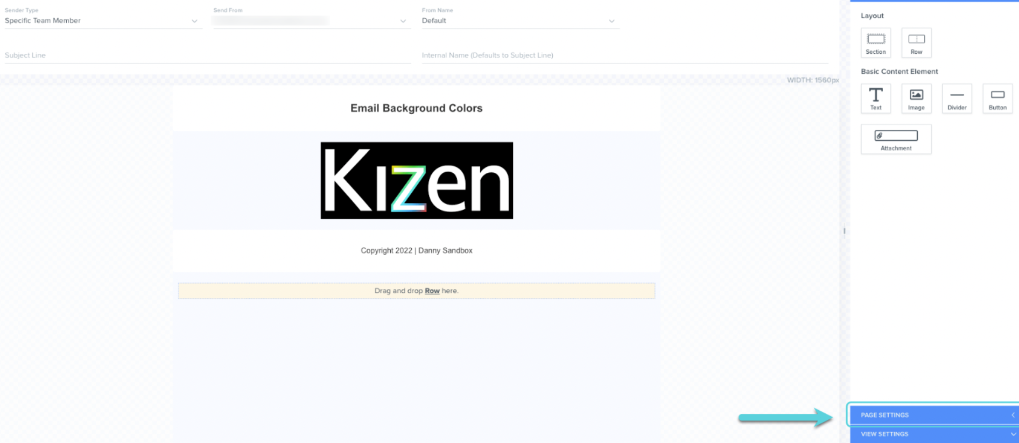Pick the Text content element
Viewport: 1019px width, 443px height.
click(875, 99)
